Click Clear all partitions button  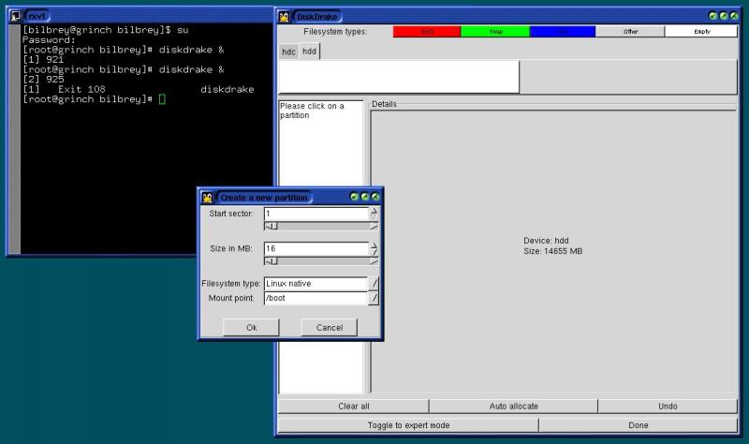pyautogui.click(x=353, y=407)
